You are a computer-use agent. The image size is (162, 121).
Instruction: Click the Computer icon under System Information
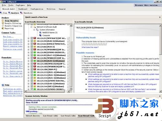40,35
